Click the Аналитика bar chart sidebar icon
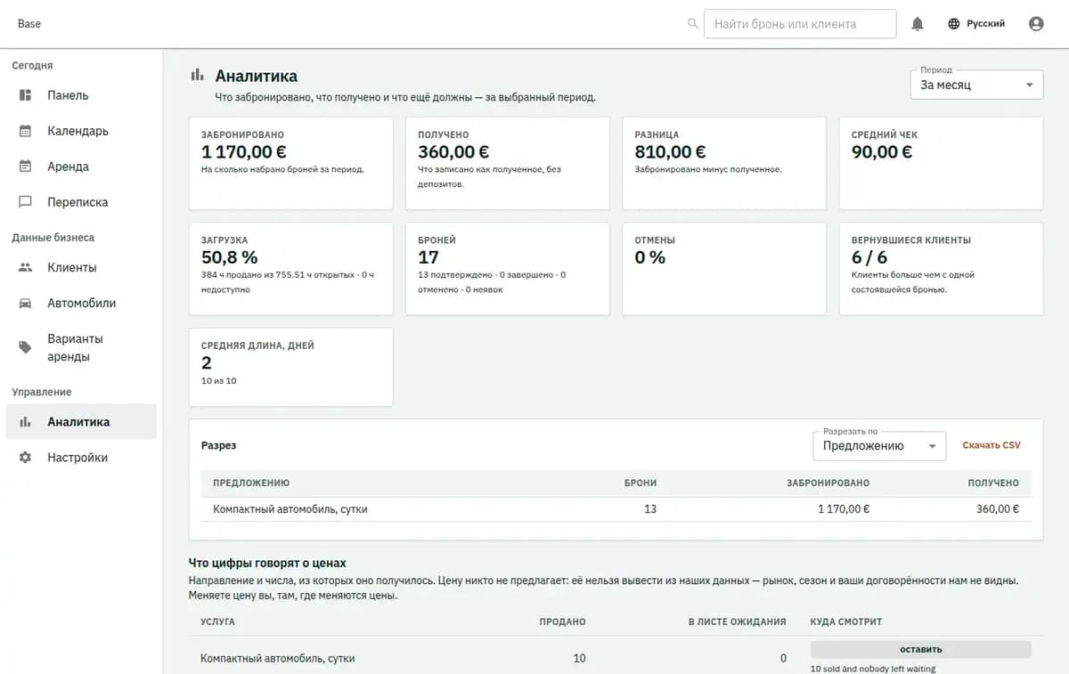The image size is (1069, 674). point(25,422)
